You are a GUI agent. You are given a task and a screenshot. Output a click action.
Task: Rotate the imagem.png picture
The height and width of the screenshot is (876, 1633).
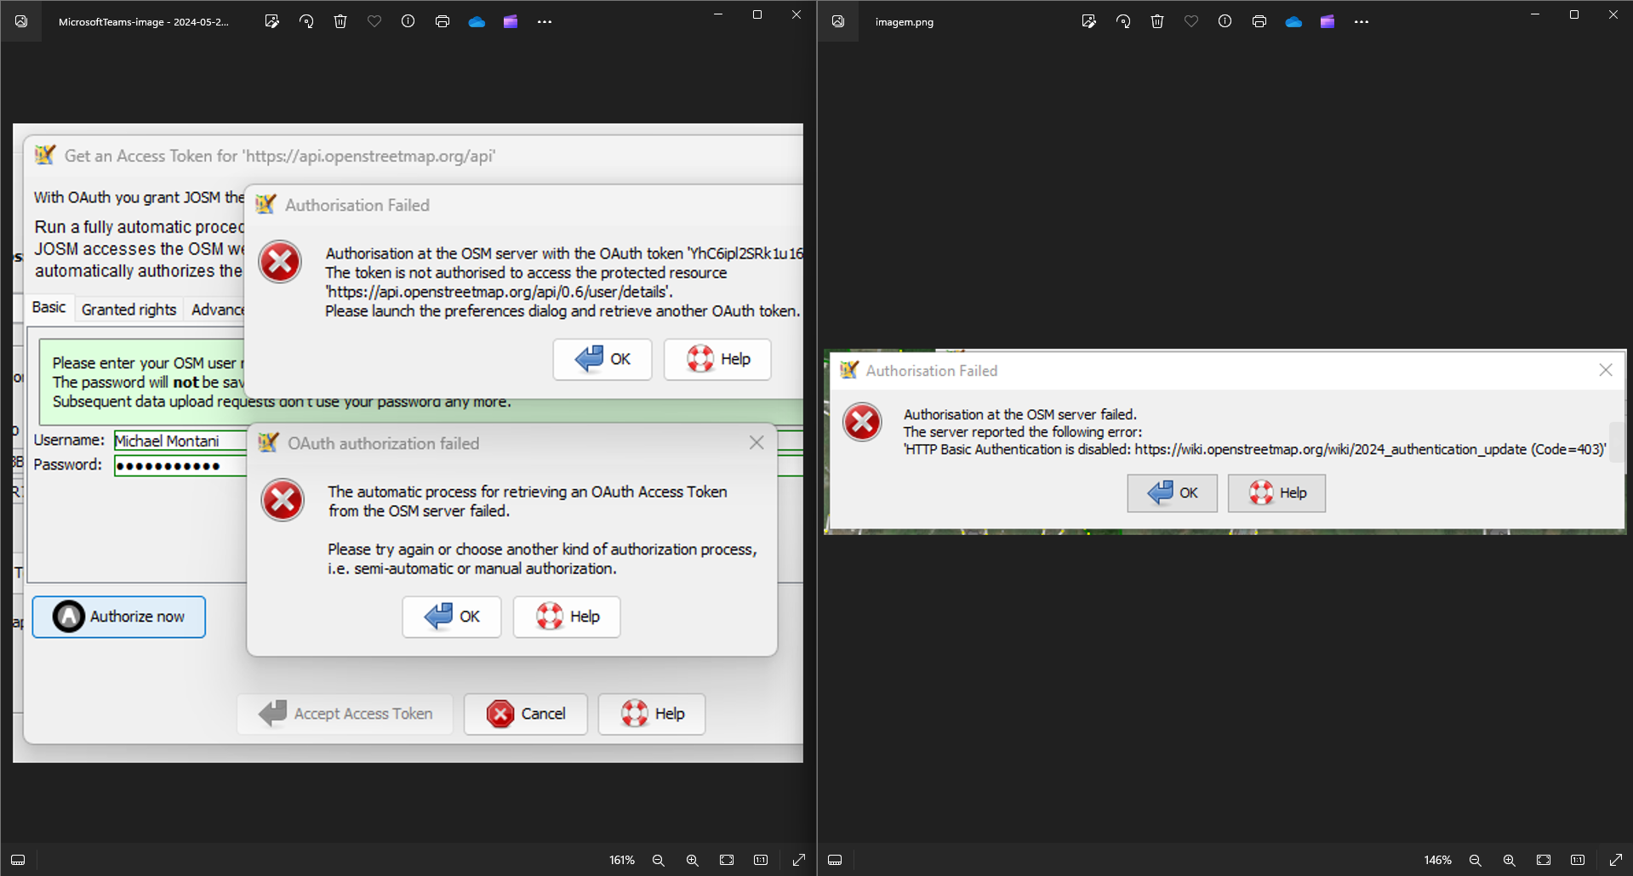(x=1123, y=22)
